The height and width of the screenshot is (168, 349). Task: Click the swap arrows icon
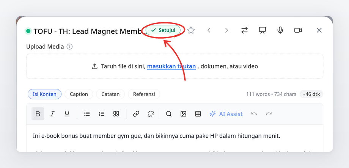(244, 30)
